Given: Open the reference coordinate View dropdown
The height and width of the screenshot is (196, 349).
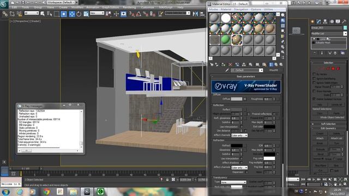Looking at the screenshot, I should point(97,13).
